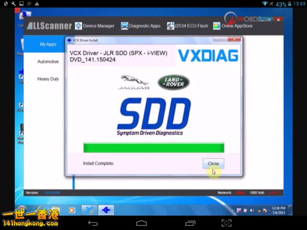Tap the battery icon beside 43%

coord(290,4)
